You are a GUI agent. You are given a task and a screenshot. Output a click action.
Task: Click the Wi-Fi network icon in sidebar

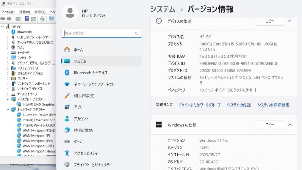(x=67, y=84)
